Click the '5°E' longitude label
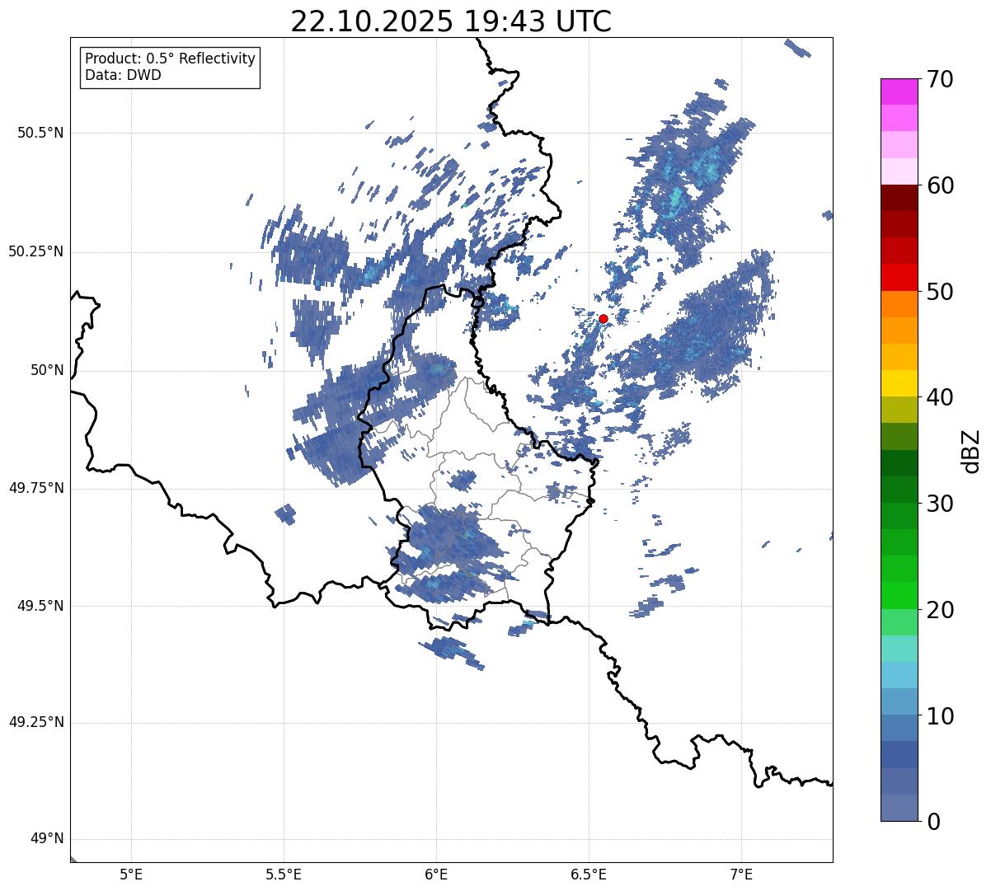The height and width of the screenshot is (891, 991). tap(131, 875)
